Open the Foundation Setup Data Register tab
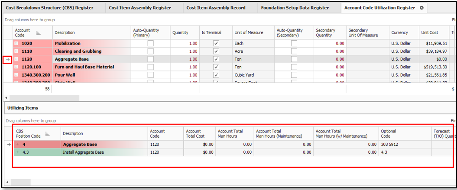457x190 pixels. click(x=295, y=8)
